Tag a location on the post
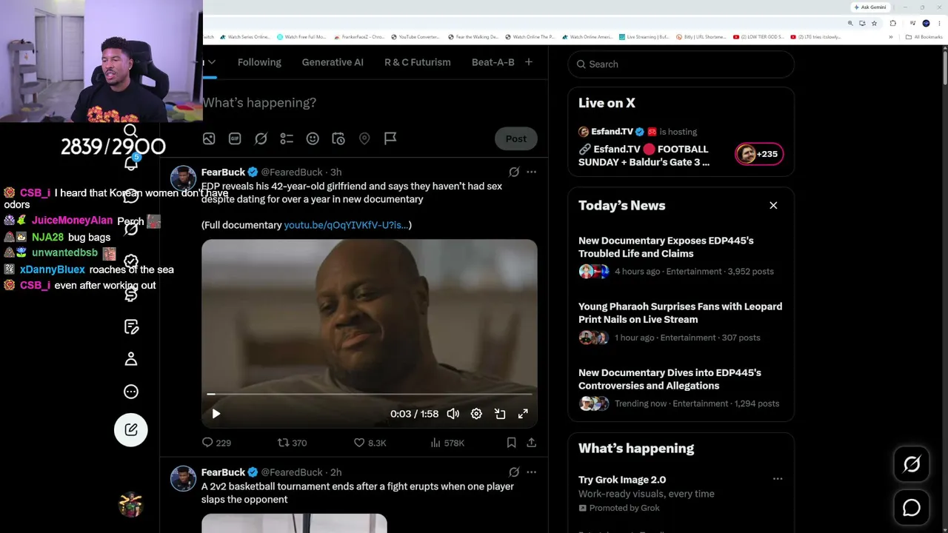Image resolution: width=948 pixels, height=533 pixels. 364,138
